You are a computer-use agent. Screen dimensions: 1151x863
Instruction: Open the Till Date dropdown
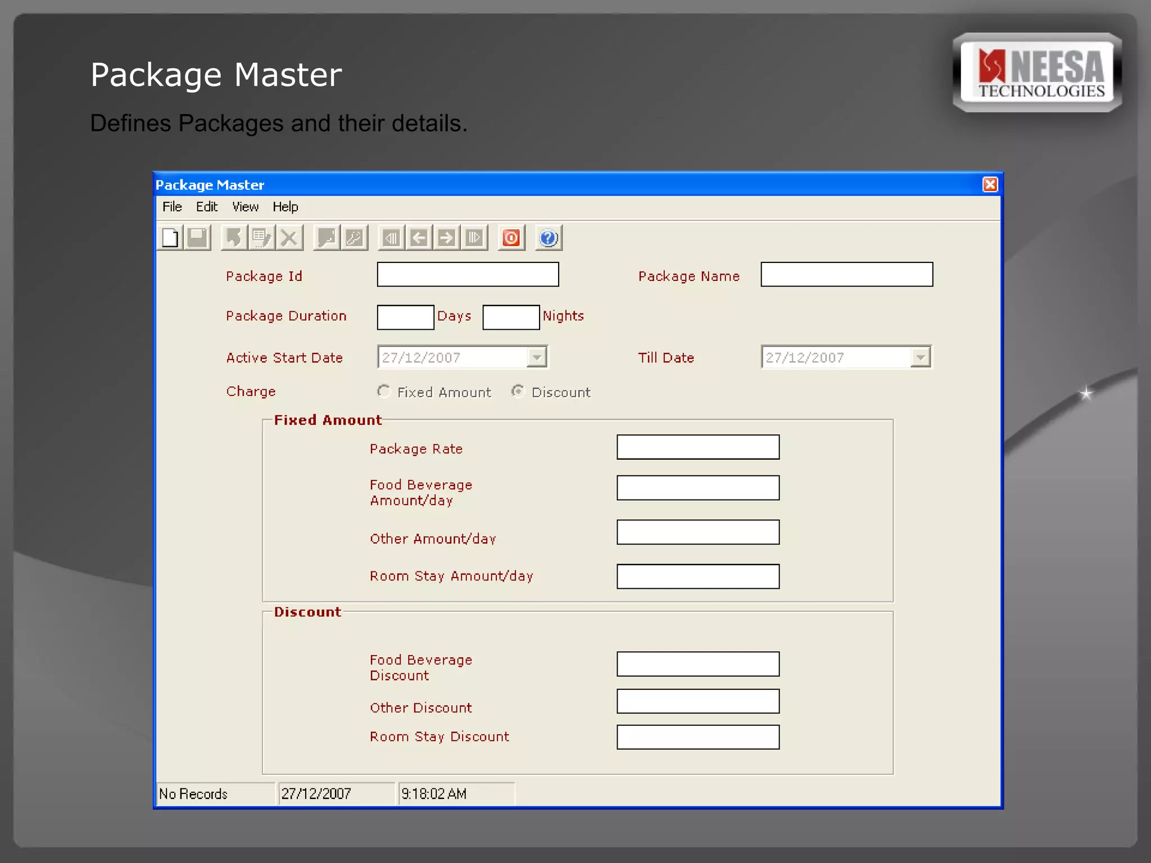click(920, 357)
